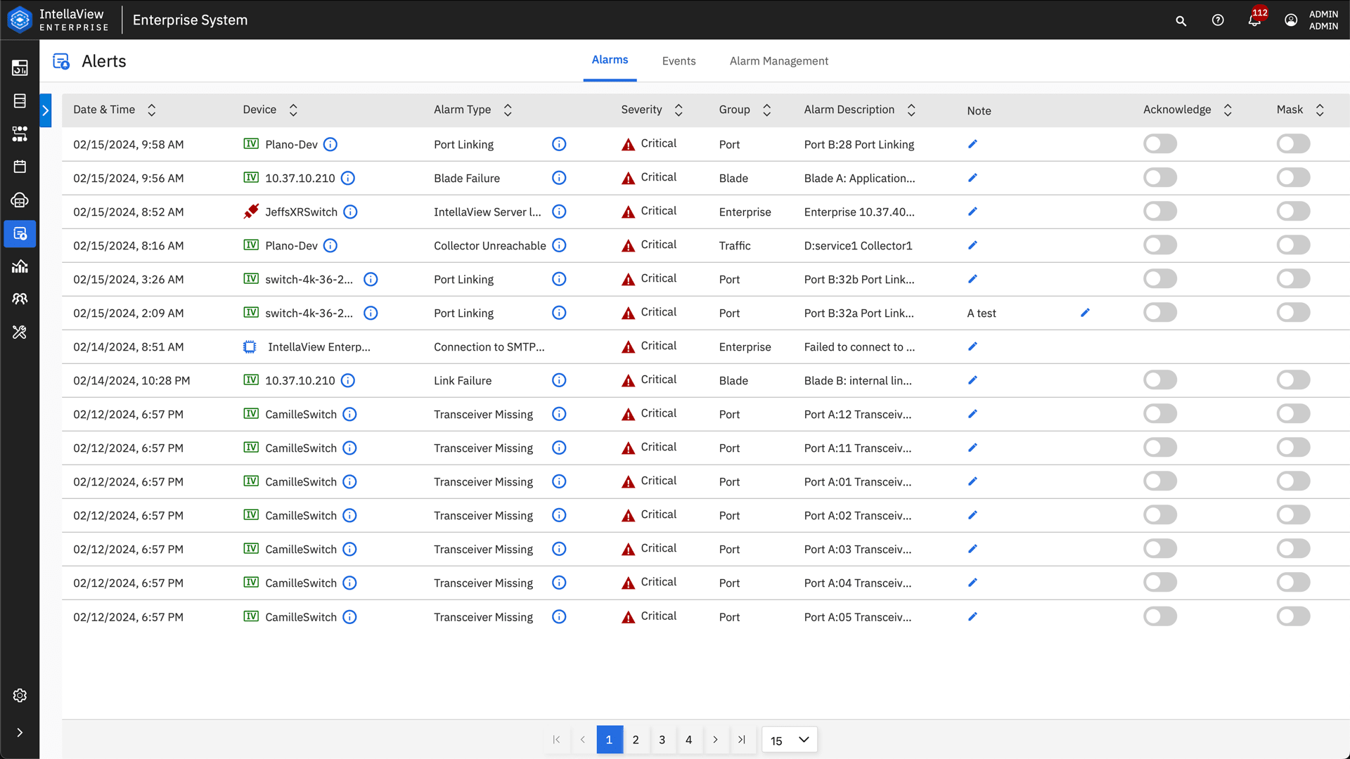1350x759 pixels.
Task: Click the help question mark icon
Action: click(1218, 20)
